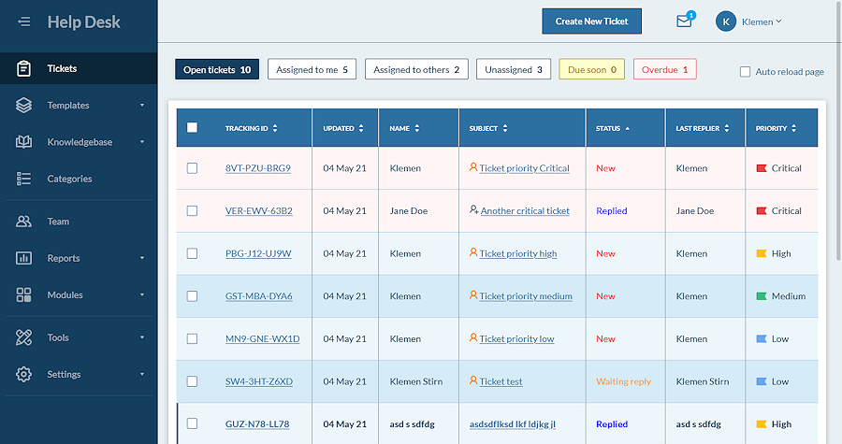Click the Modules grid icon in sidebar

tap(24, 295)
